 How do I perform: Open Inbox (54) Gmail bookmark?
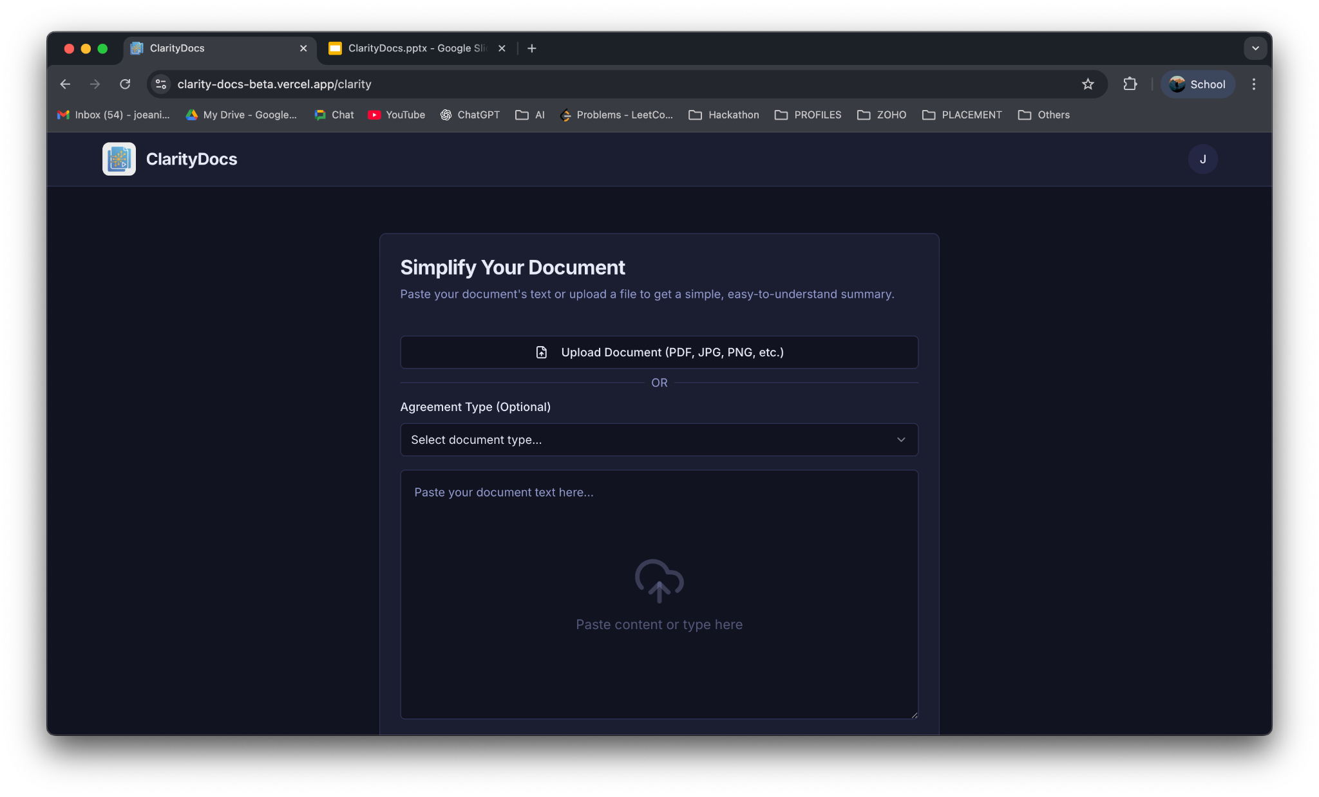(x=114, y=115)
